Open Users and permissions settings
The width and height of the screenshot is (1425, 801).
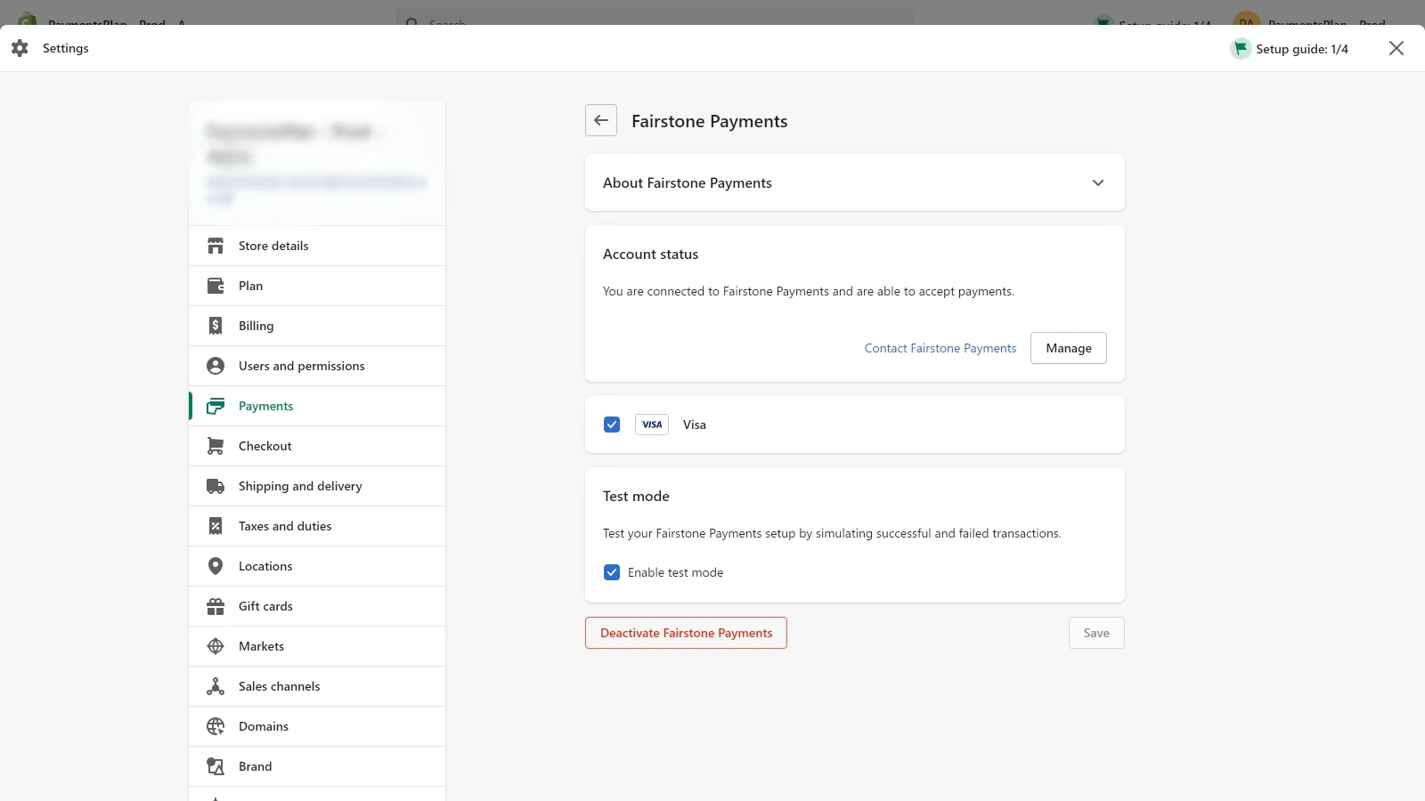pyautogui.click(x=317, y=366)
